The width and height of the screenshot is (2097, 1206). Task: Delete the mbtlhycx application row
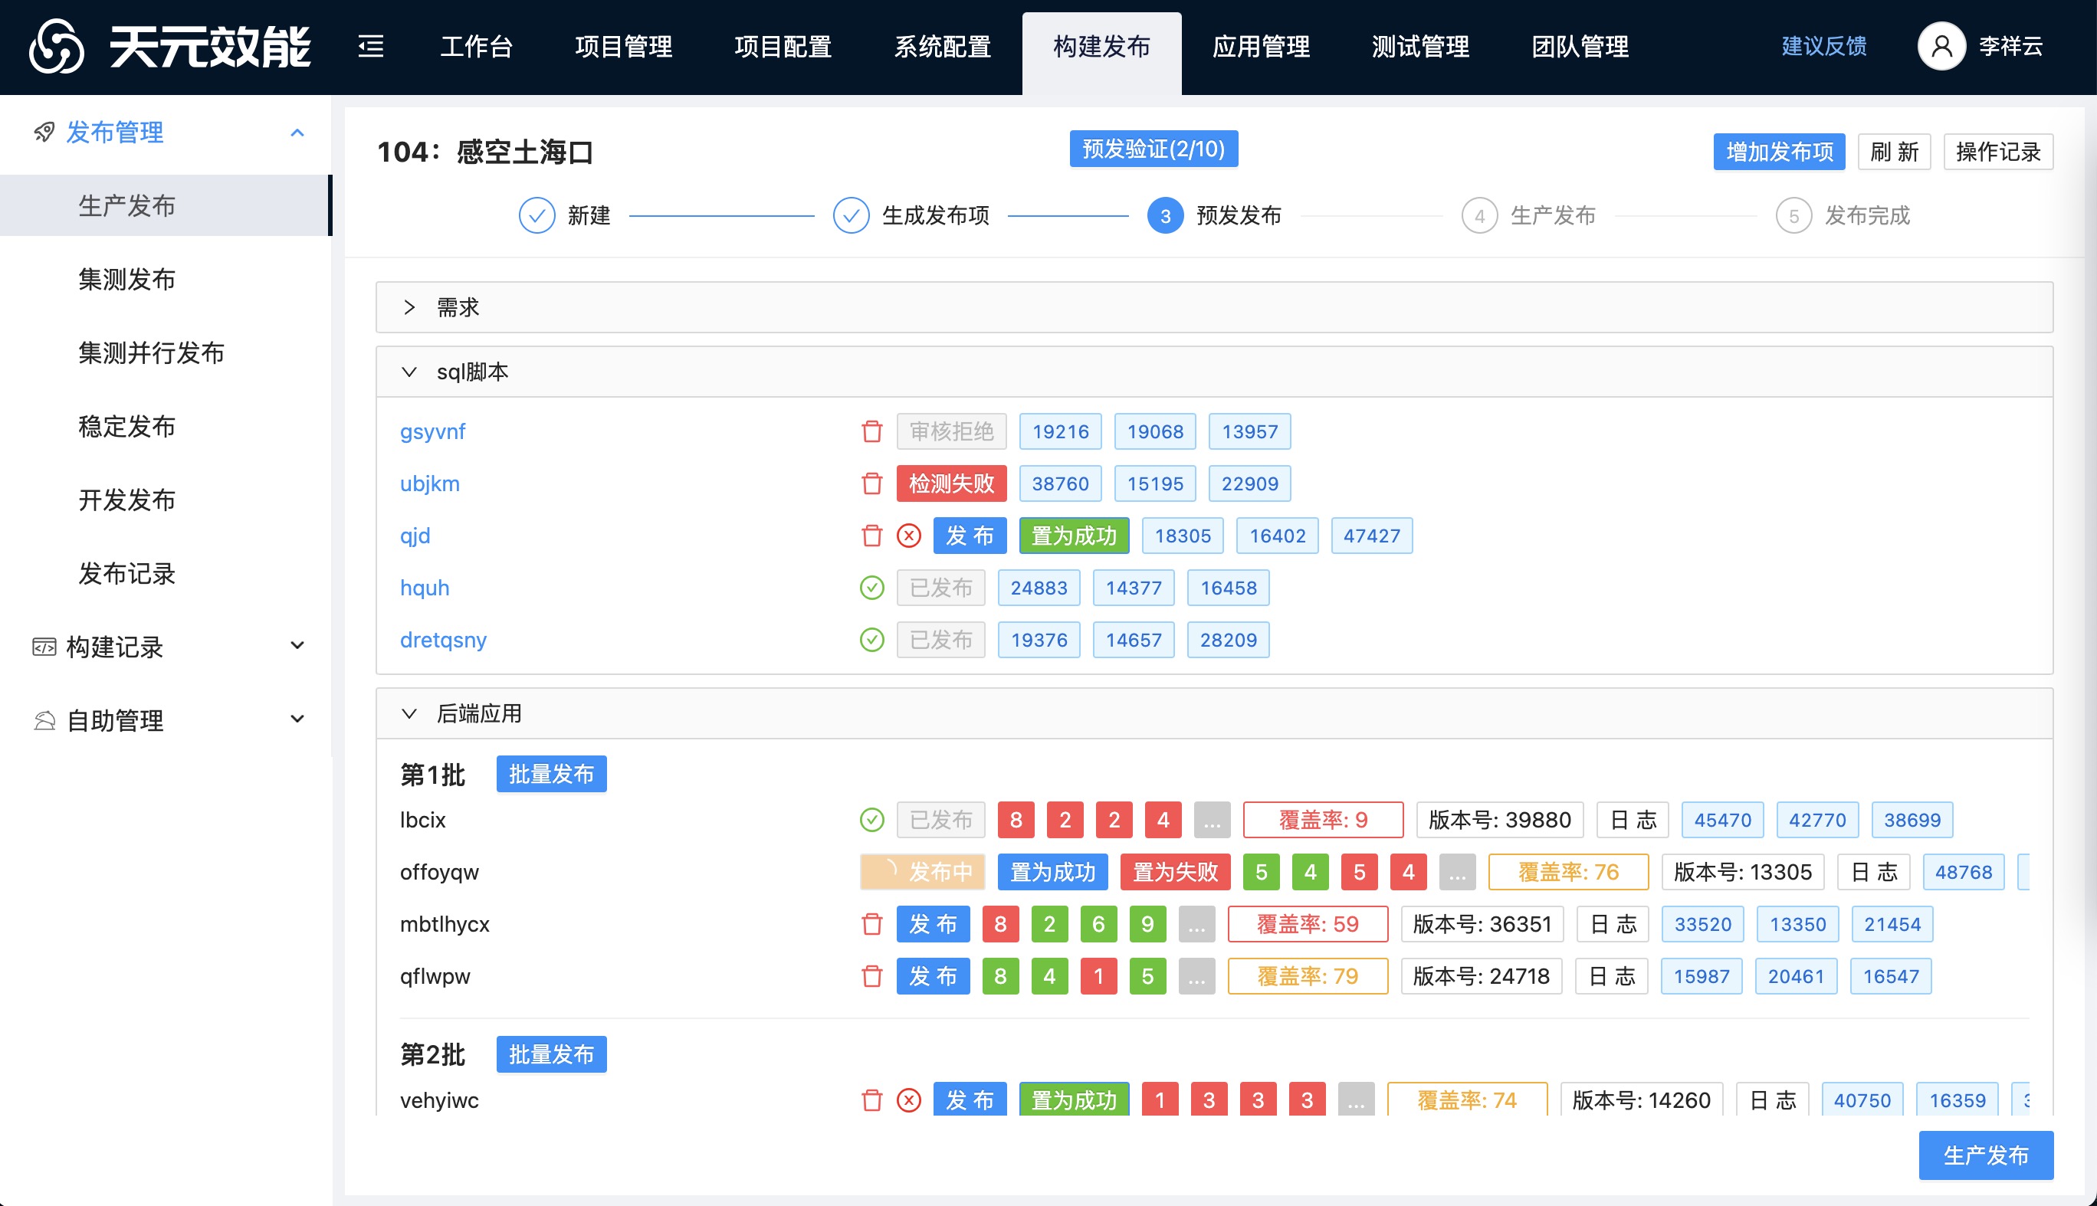pos(871,924)
